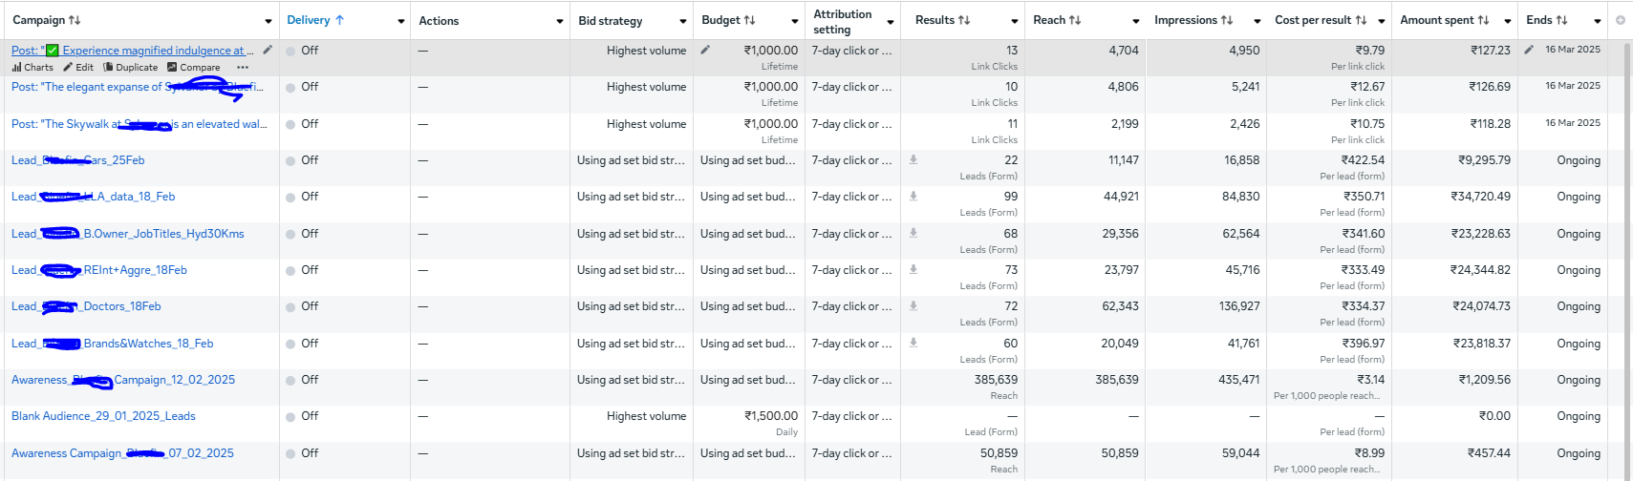Toggle delivery Off indicator for Doctors_18Feb campaign
The width and height of the screenshot is (1633, 481).
point(291,307)
